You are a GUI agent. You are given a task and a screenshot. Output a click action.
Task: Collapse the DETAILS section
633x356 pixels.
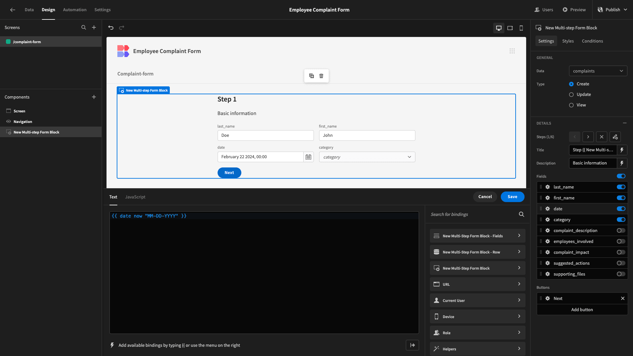tap(625, 123)
